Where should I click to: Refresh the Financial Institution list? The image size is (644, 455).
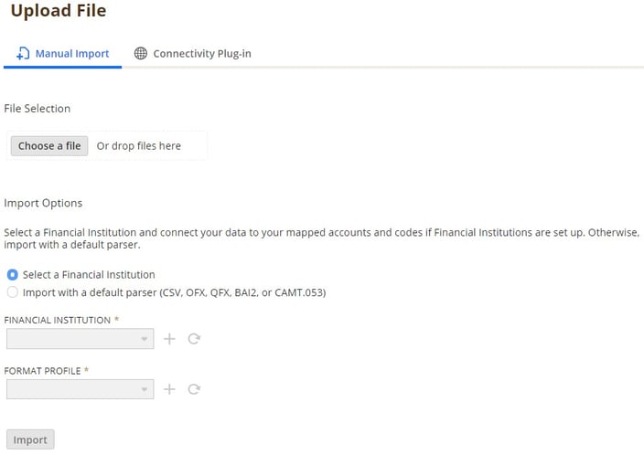194,339
